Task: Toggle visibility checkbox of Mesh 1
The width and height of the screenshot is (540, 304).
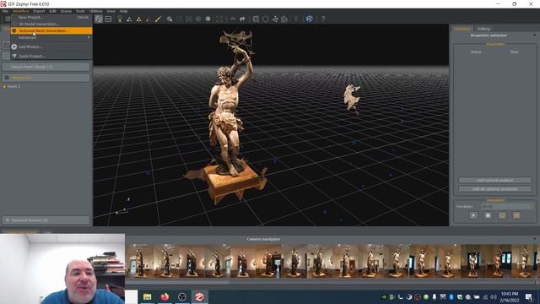Action: point(4,86)
